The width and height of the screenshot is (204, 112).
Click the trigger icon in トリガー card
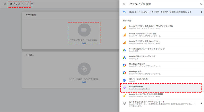pyautogui.click(x=84, y=69)
